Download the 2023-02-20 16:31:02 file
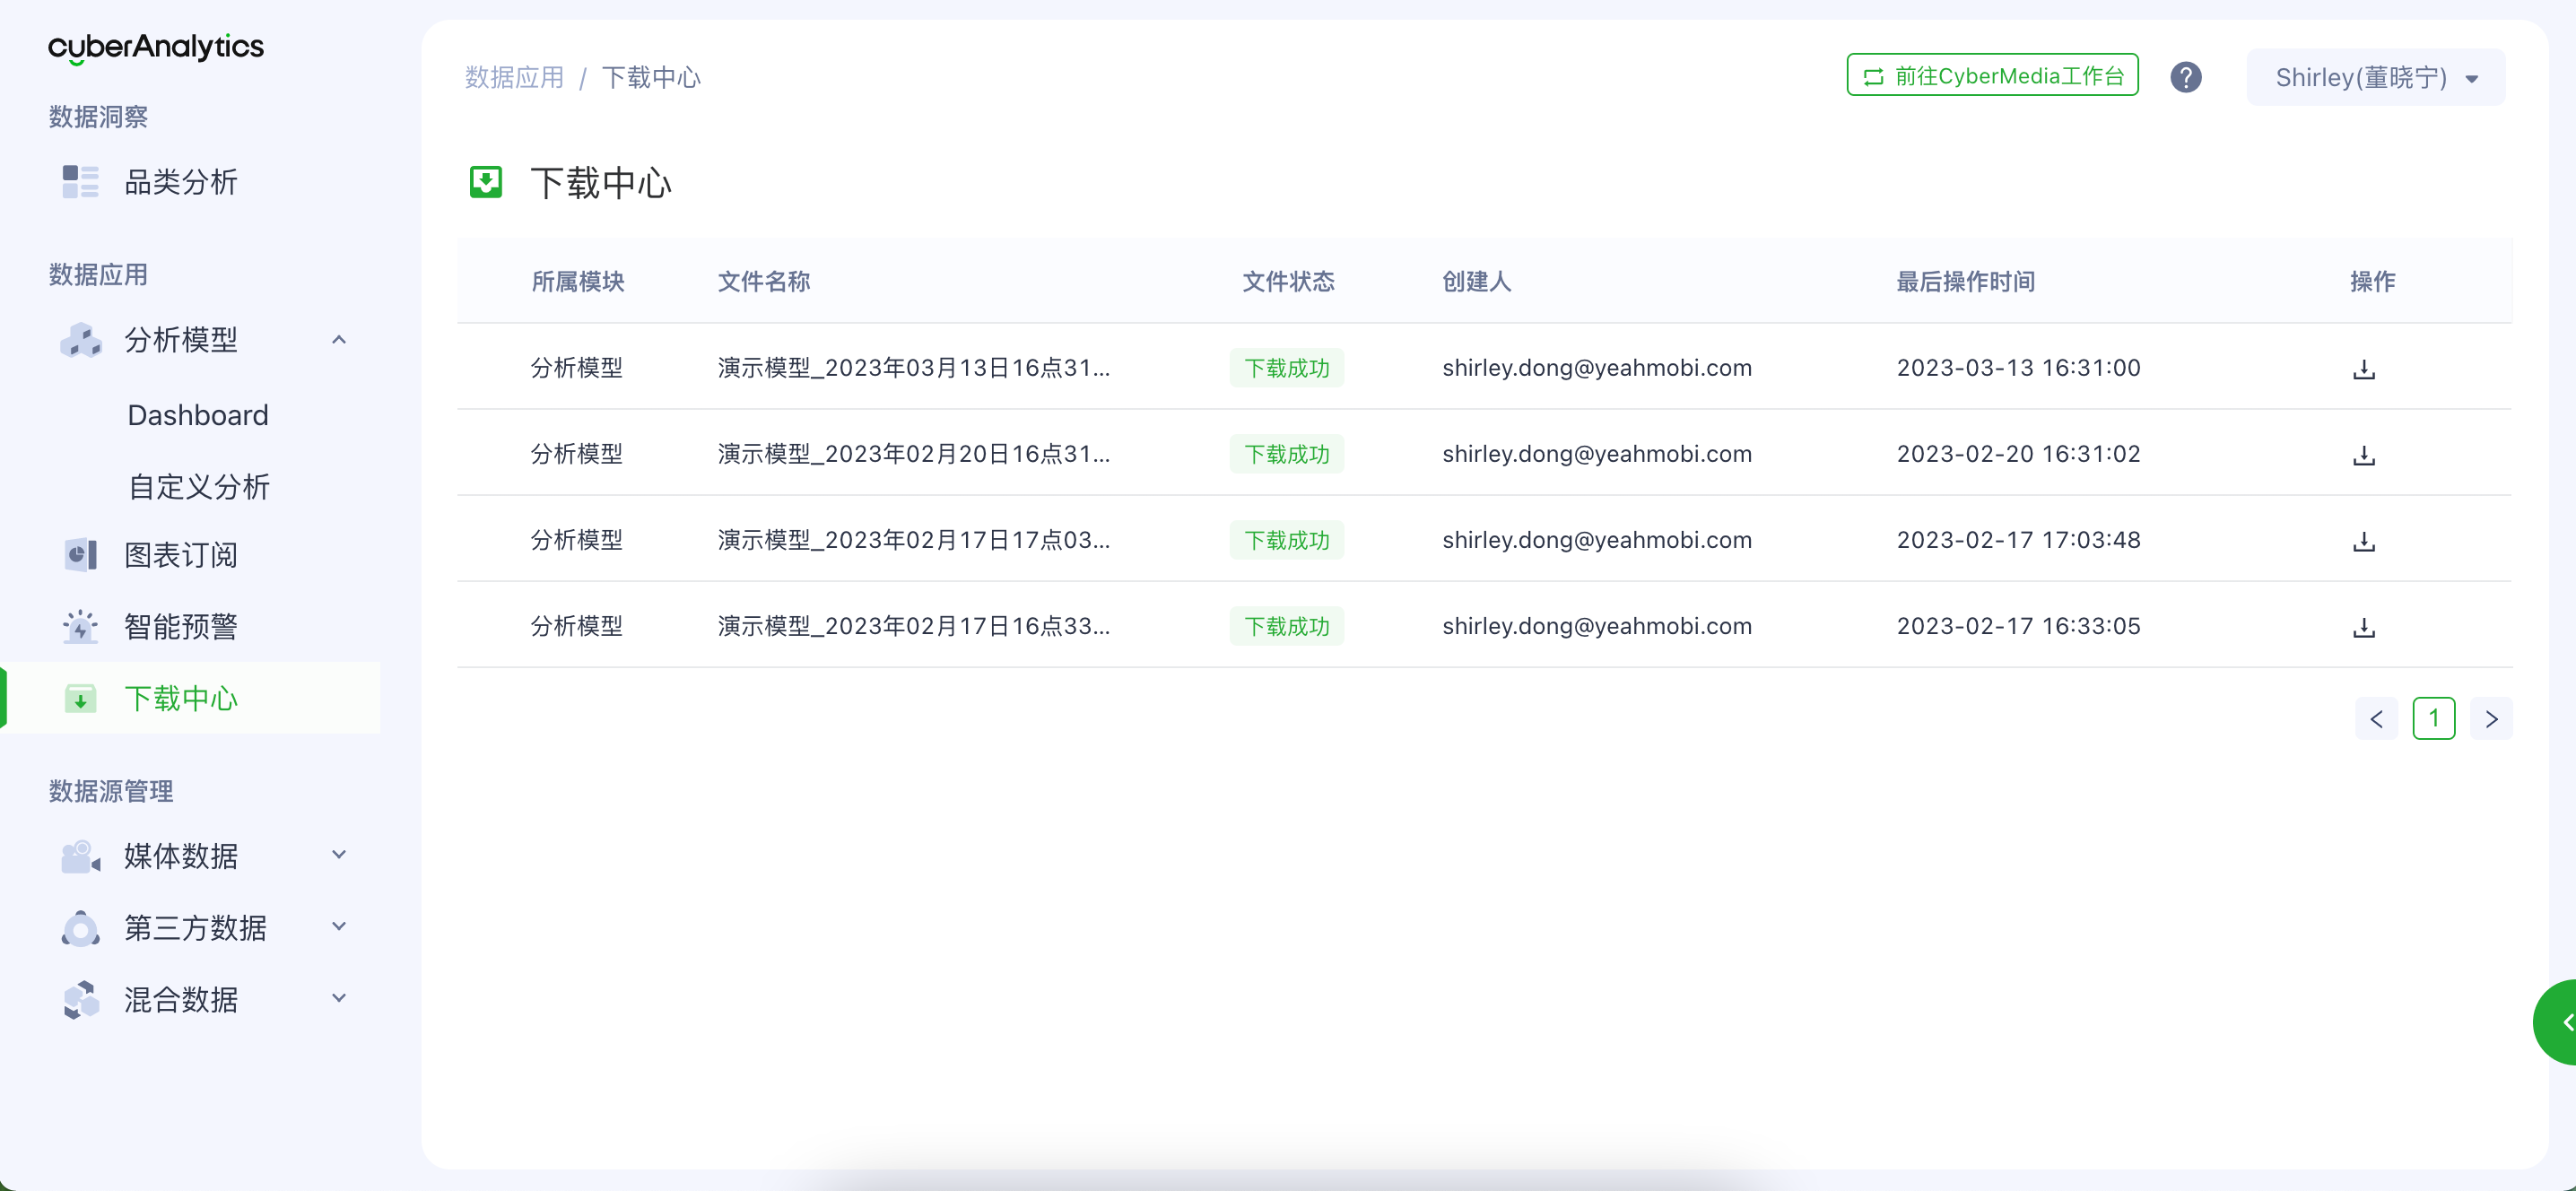The width and height of the screenshot is (2576, 1191). point(2363,455)
